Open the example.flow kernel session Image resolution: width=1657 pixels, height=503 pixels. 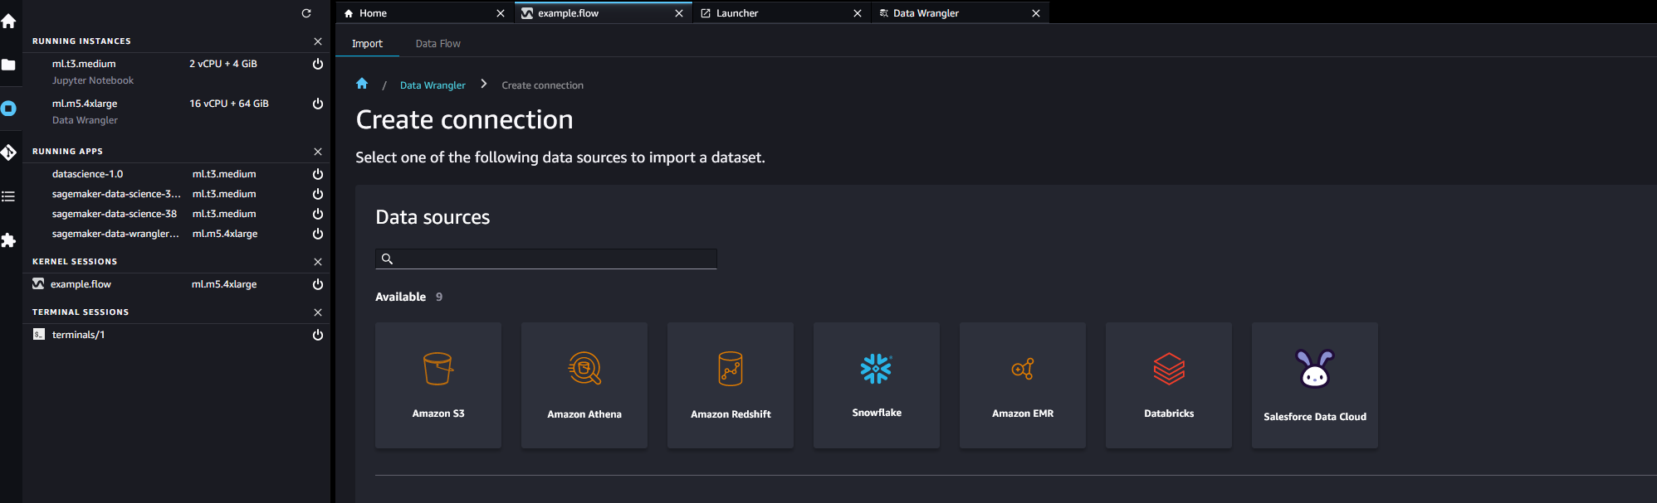click(81, 284)
